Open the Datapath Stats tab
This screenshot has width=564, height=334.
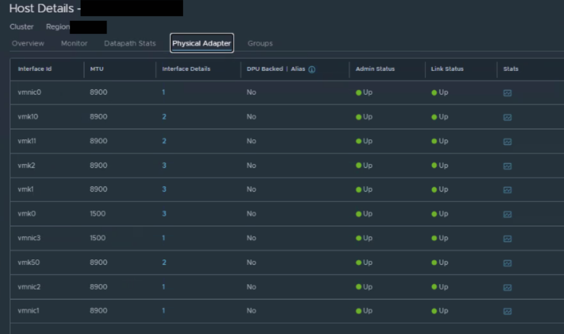pos(130,43)
